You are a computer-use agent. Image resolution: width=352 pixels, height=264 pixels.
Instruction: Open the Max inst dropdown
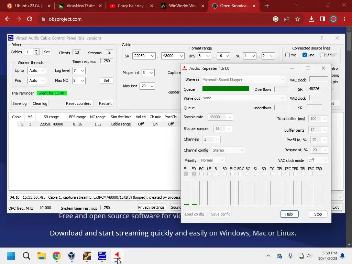(x=147, y=86)
